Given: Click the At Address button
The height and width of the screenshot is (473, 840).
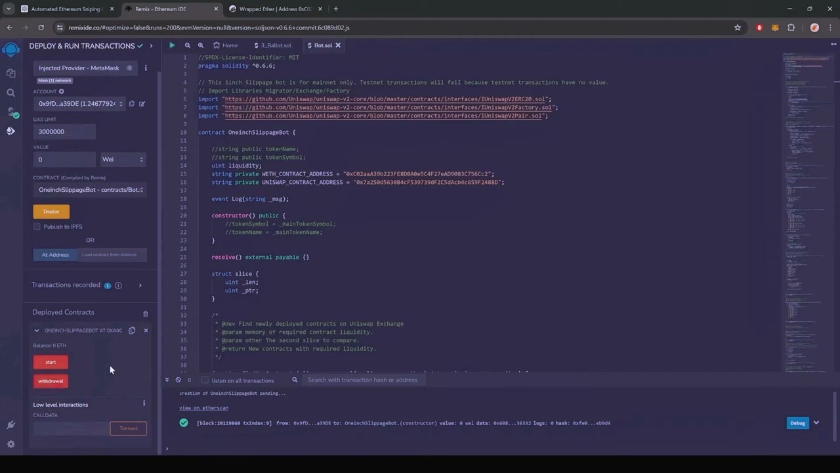Looking at the screenshot, I should point(55,255).
